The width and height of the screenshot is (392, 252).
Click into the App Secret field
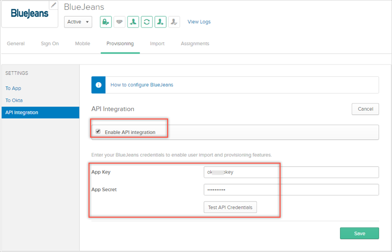[291, 190]
